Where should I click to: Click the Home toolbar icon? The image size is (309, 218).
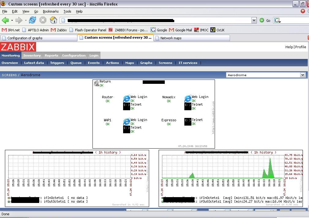53,20
